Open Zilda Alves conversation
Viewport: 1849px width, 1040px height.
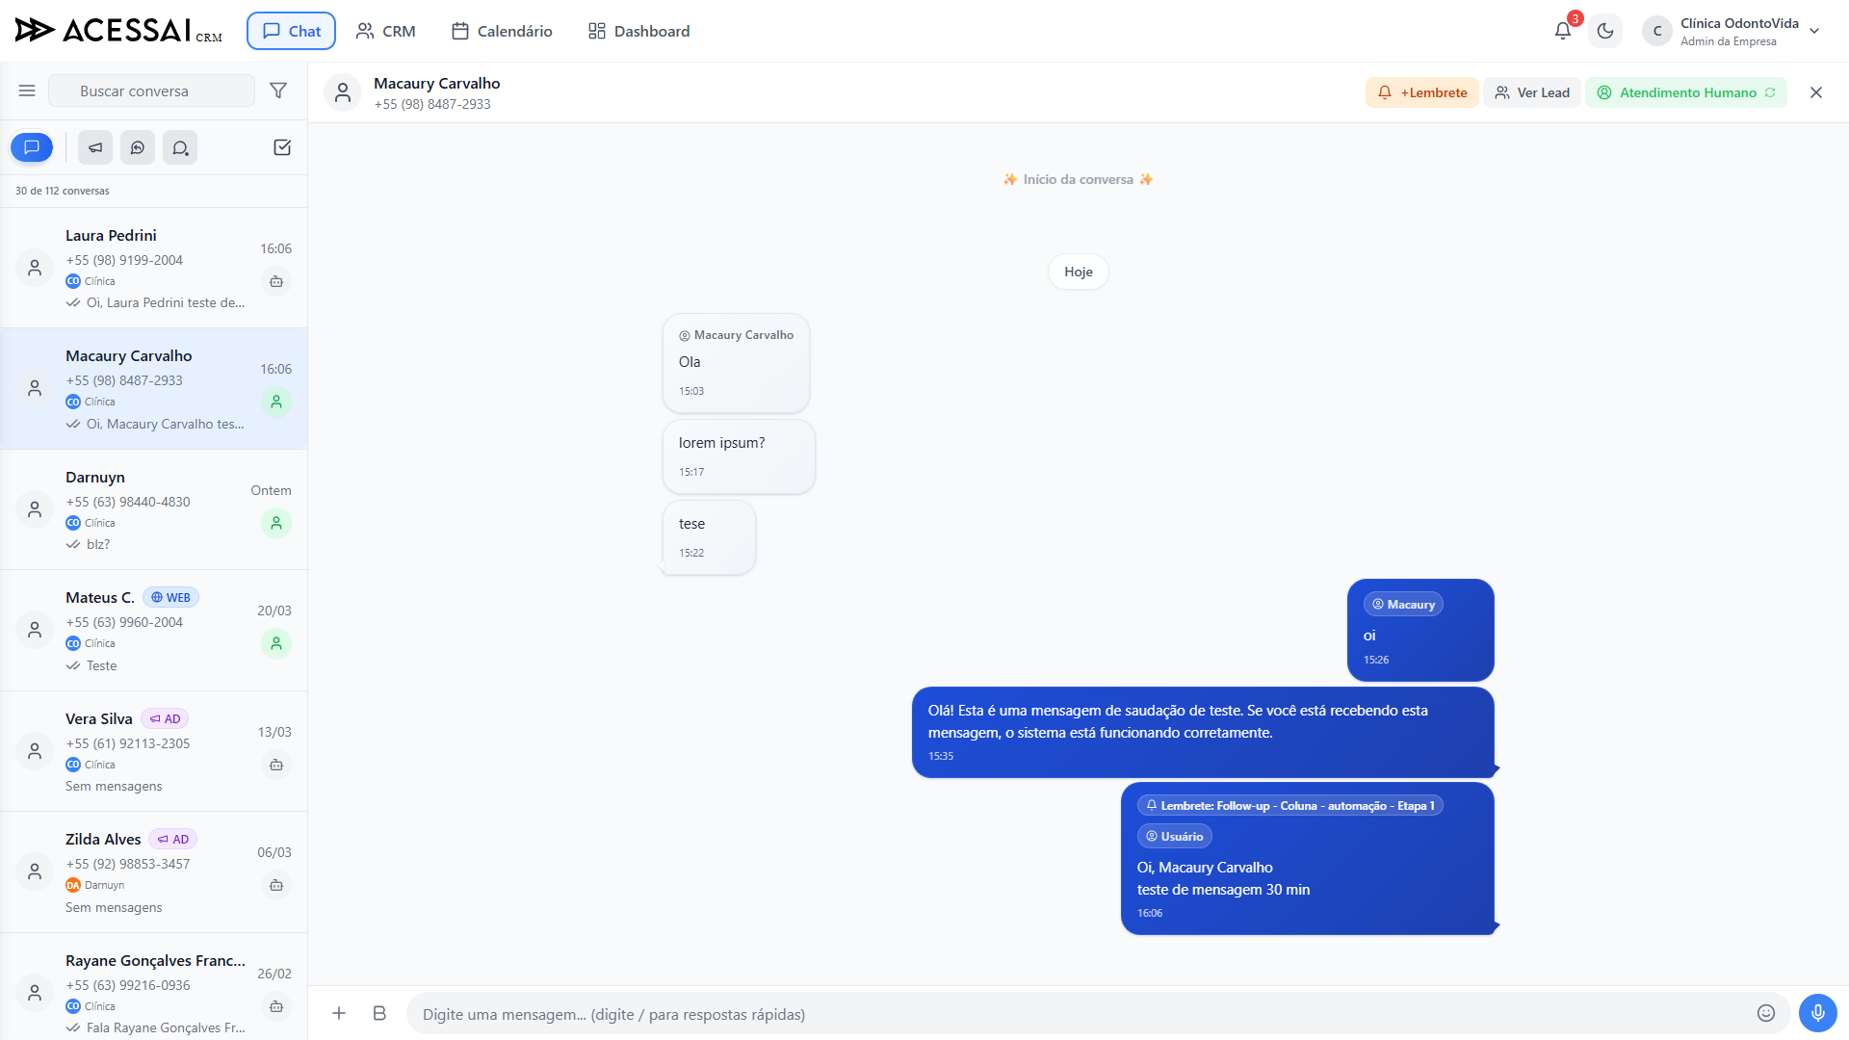click(154, 872)
